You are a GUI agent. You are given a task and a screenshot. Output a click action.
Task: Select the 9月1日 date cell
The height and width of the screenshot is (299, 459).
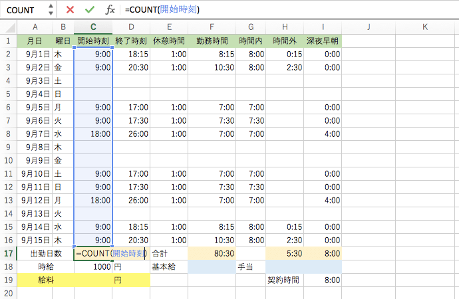click(35, 54)
